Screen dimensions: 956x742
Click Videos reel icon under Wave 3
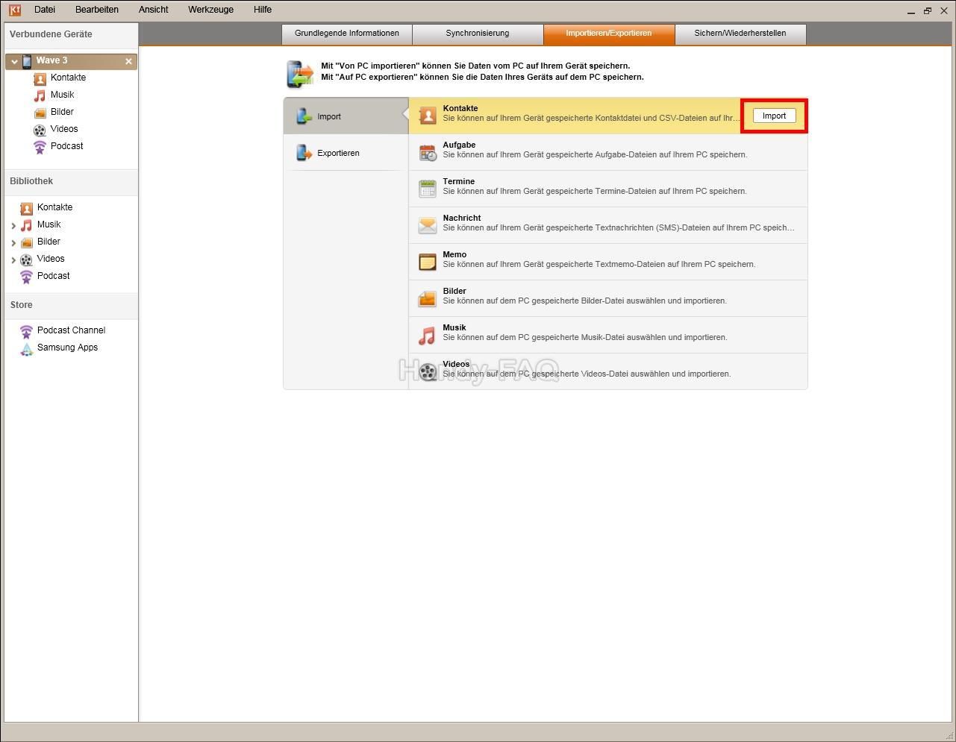40,130
